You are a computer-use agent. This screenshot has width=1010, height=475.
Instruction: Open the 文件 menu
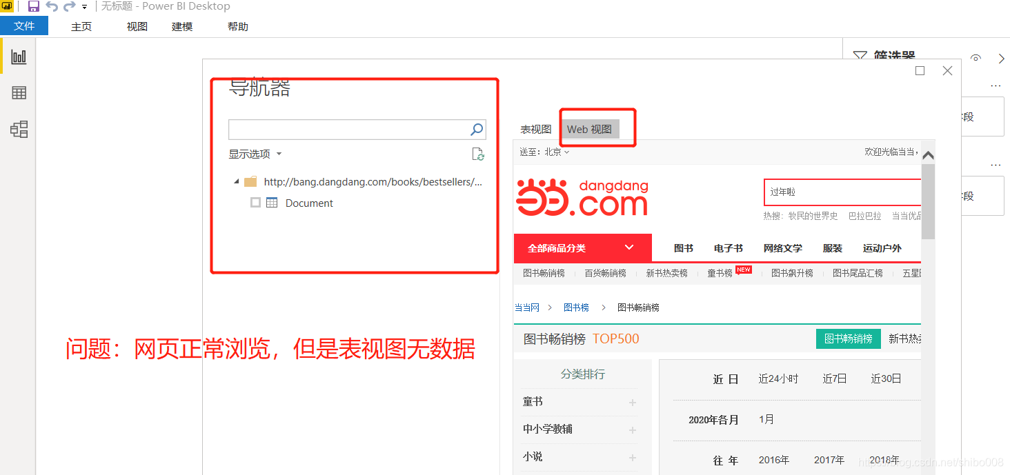pyautogui.click(x=24, y=26)
